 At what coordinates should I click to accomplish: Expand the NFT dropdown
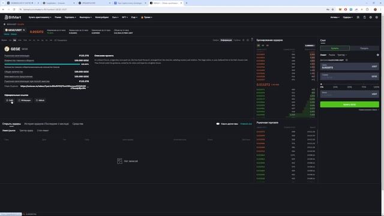point(125,17)
